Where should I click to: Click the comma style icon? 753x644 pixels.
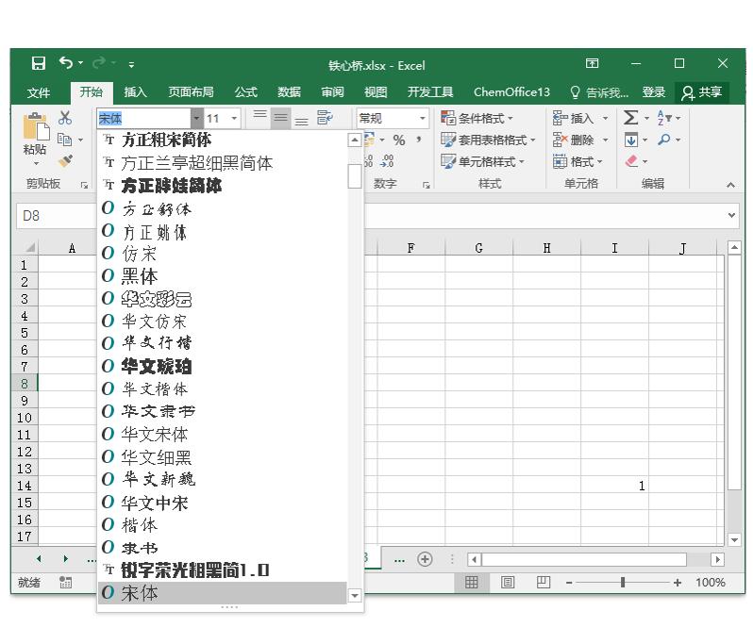point(419,140)
